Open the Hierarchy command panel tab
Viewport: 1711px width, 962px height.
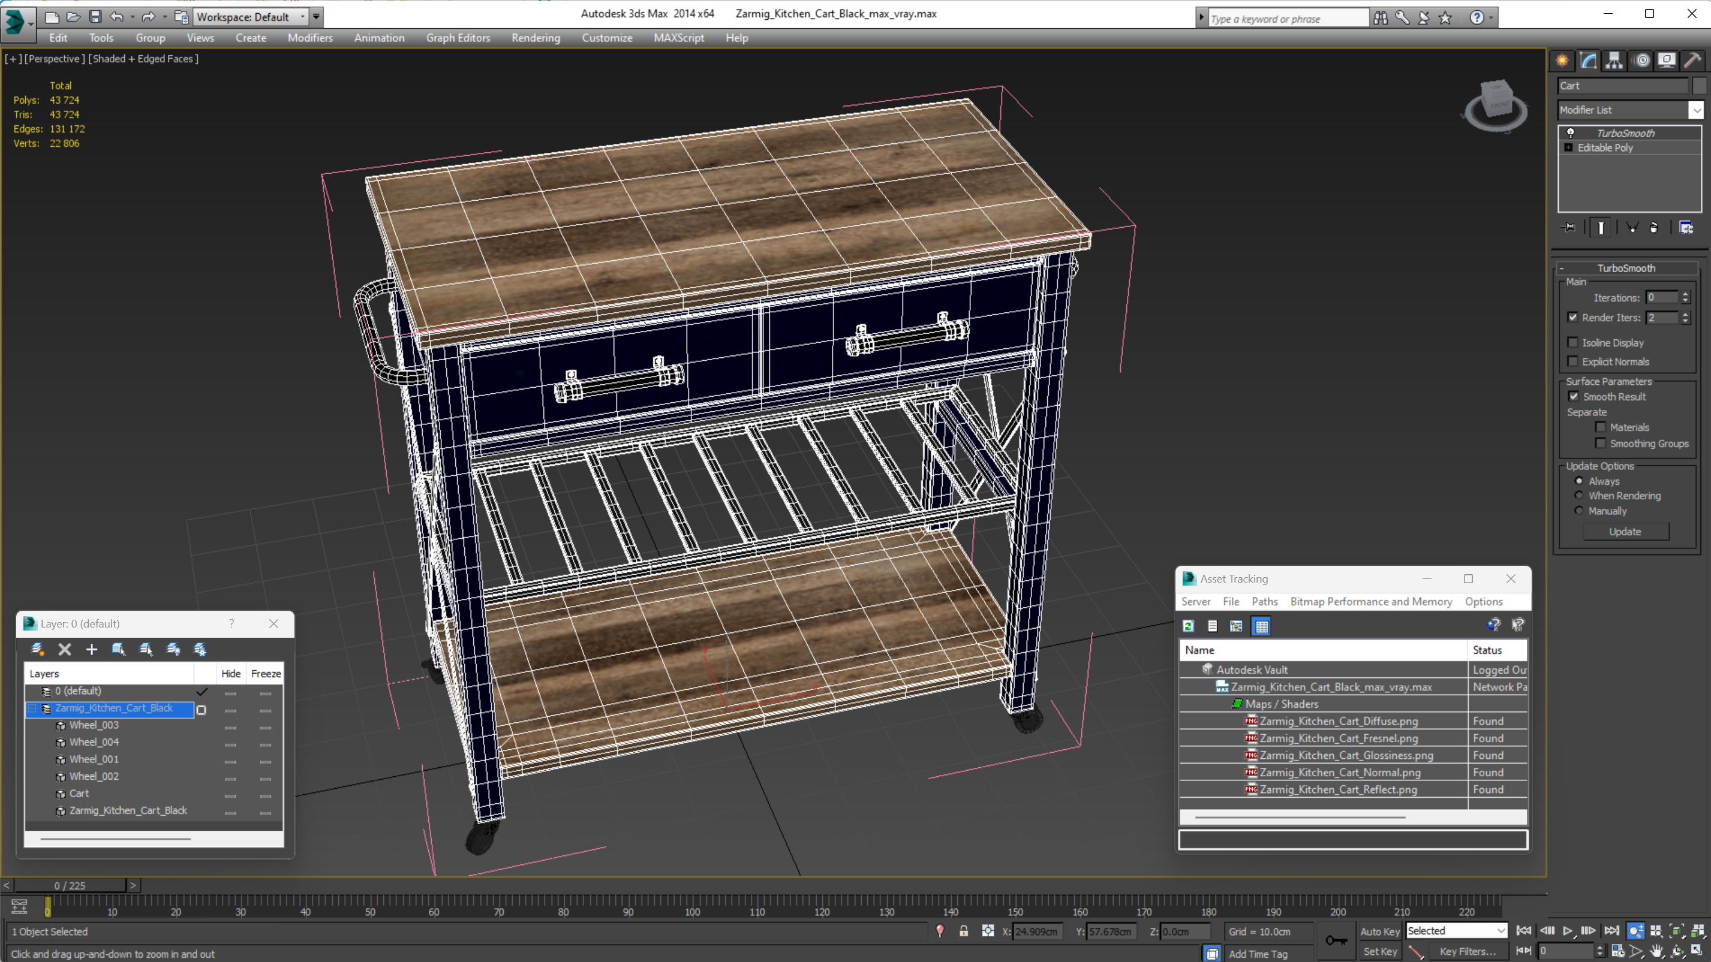(1614, 61)
